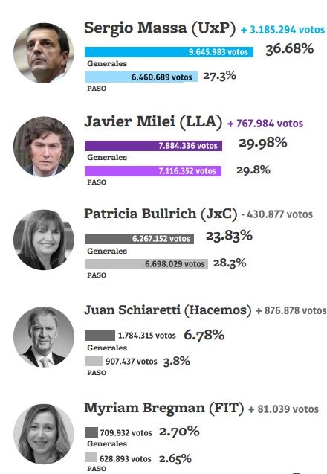The image size is (327, 474).
Task: Click Javier Milei's portrait photo
Action: (x=44, y=147)
